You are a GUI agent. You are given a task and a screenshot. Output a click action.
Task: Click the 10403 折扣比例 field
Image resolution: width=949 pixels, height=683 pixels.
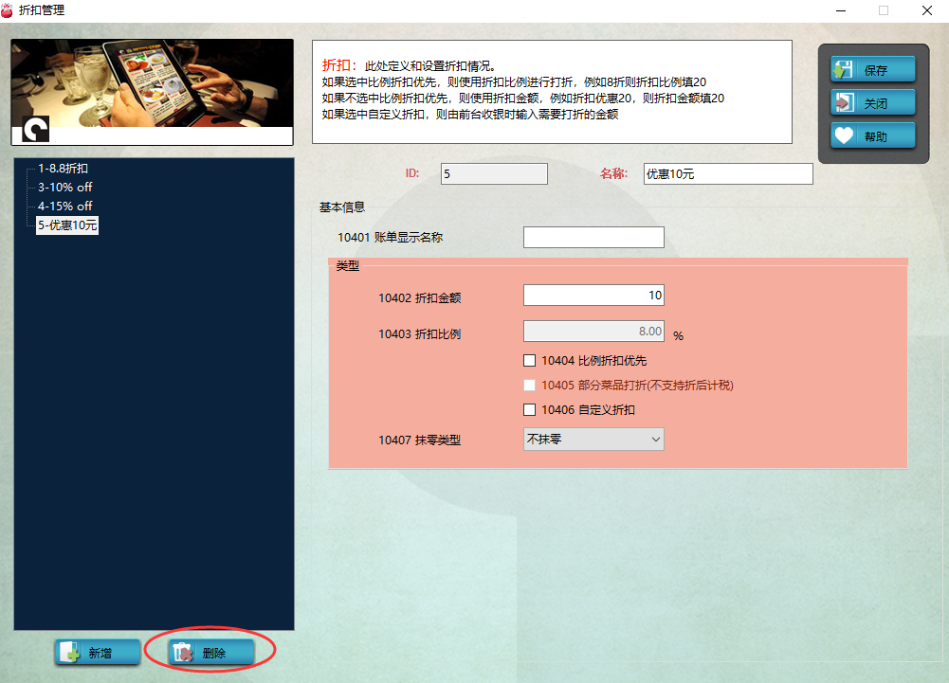593,331
